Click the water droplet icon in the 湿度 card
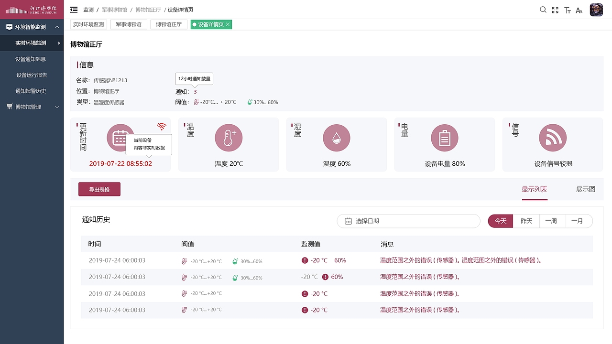 click(336, 138)
